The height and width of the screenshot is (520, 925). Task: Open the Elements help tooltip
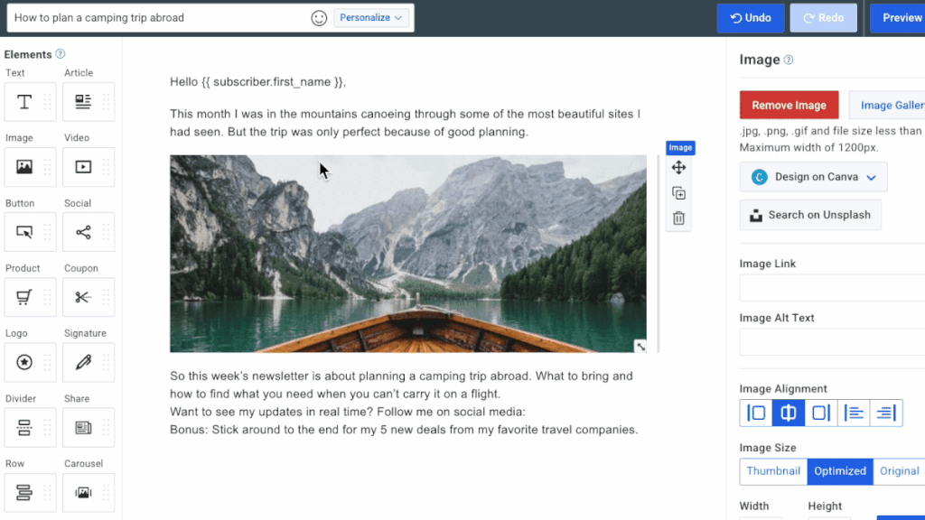coord(60,53)
